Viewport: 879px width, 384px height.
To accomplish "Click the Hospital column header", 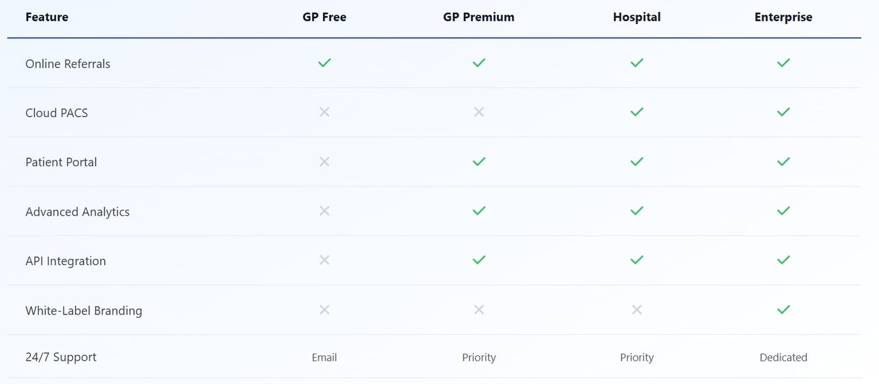I will point(637,17).
